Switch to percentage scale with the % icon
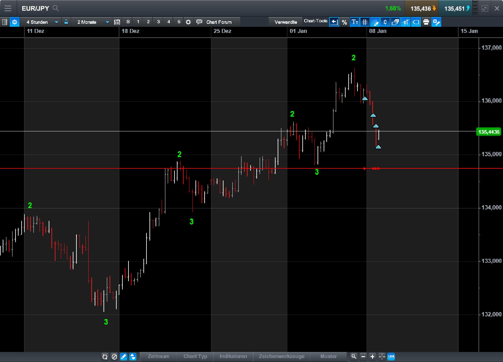Screen dimensions: 503x362 [x=344, y=22]
